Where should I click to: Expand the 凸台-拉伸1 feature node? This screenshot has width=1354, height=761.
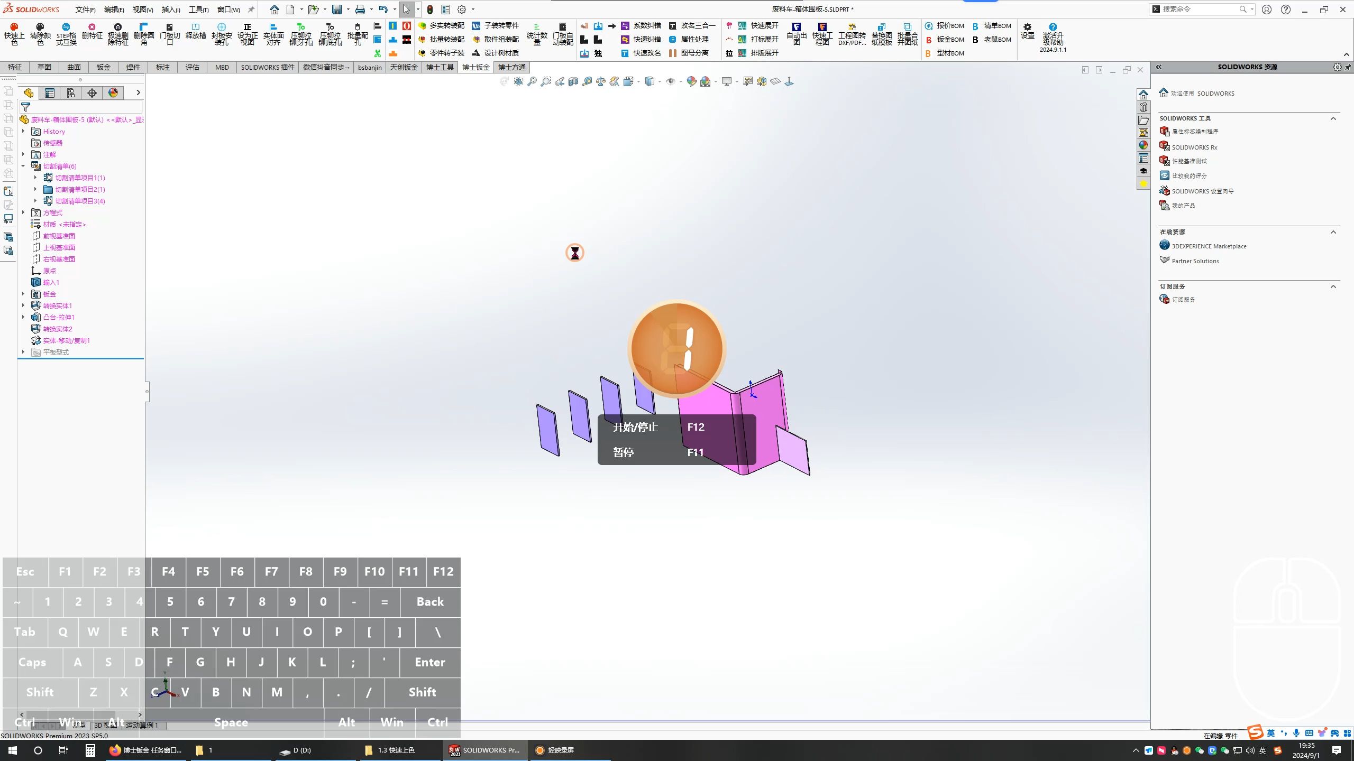pyautogui.click(x=23, y=317)
